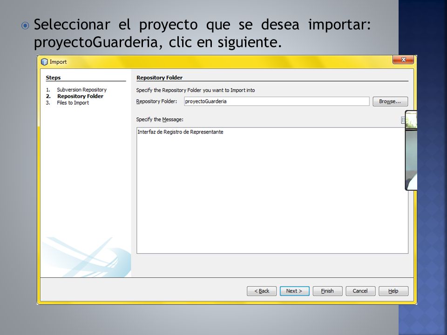
Task: Click the slide heading about proyectoGuarderia
Action: [x=202, y=33]
